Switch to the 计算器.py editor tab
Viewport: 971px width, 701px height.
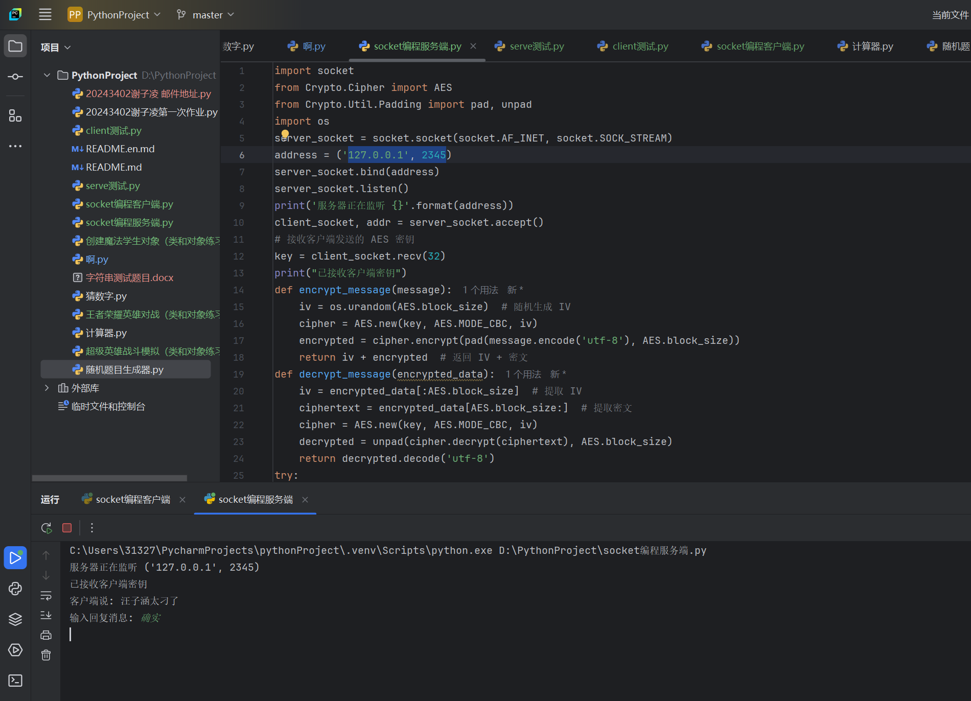(866, 46)
